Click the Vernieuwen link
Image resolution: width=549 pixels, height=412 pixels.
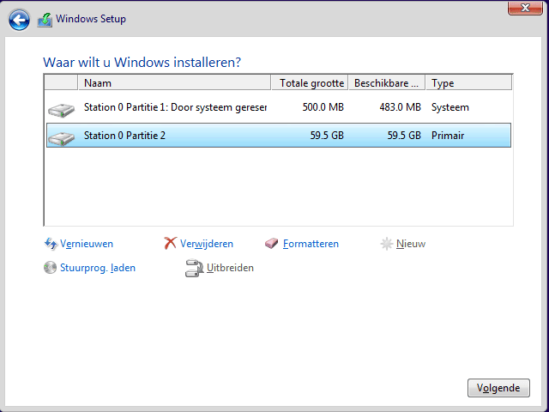click(x=87, y=244)
